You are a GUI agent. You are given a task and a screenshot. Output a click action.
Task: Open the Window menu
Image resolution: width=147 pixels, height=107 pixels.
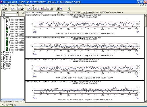[26, 5]
